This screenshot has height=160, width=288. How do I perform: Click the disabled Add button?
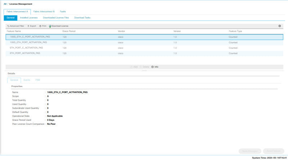point(134,67)
